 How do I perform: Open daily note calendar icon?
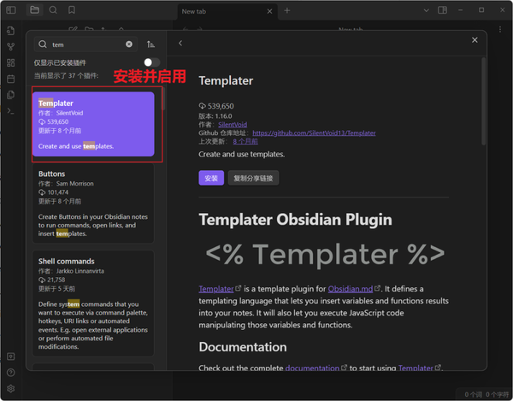[x=11, y=79]
